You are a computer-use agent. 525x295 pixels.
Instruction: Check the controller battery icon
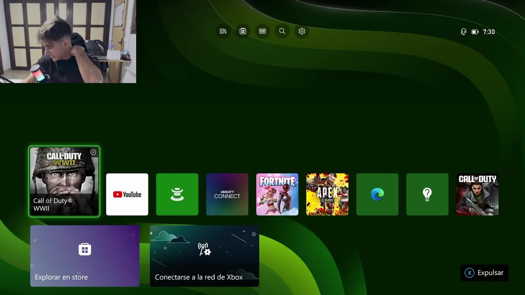[475, 32]
